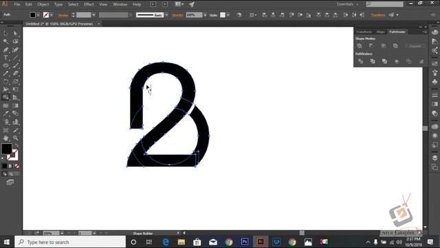Select the Zoom magnifier tool
The width and height of the screenshot is (440, 248).
coord(15,138)
